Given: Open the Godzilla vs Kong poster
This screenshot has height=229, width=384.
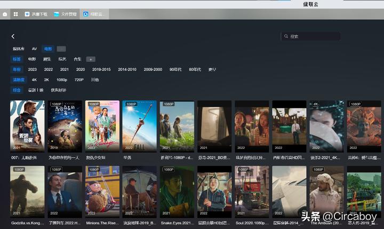Looking at the screenshot, I should click(27, 192).
